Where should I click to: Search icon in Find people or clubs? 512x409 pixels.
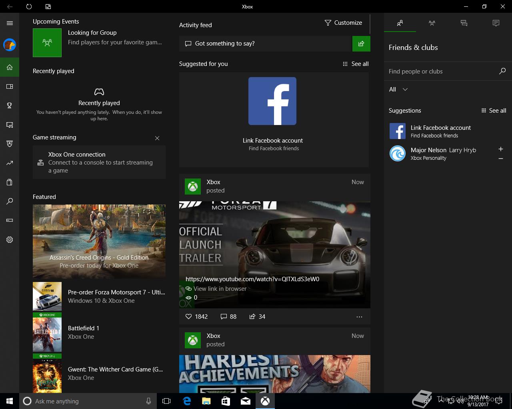click(502, 71)
